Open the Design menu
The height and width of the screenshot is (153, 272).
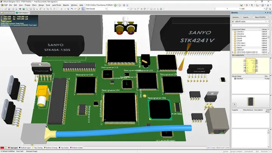41,5
